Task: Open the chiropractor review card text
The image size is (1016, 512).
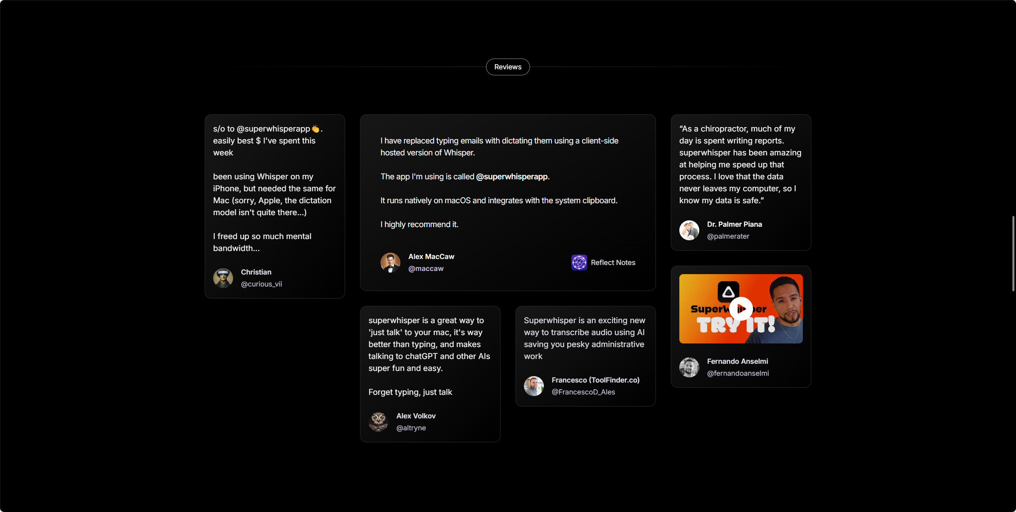Action: point(740,165)
